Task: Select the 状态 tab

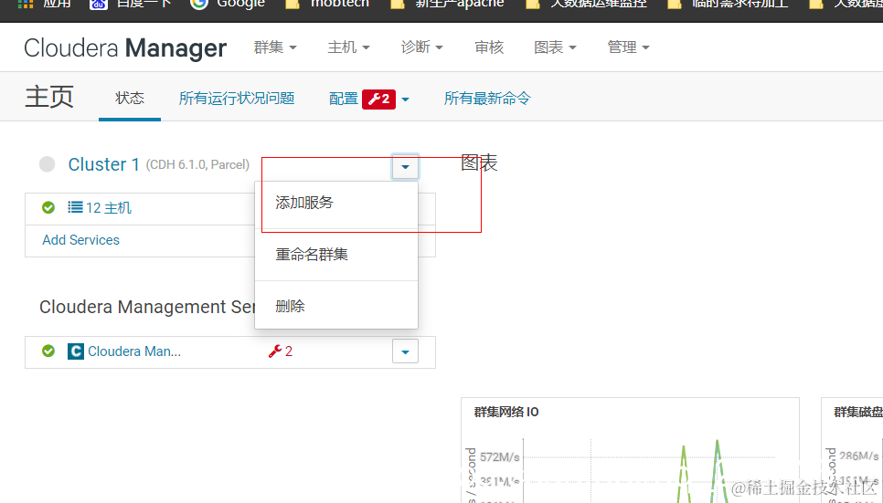Action: pos(130,98)
